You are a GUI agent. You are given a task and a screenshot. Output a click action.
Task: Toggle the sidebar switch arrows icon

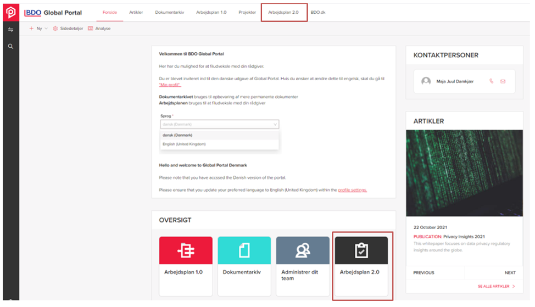point(10,30)
